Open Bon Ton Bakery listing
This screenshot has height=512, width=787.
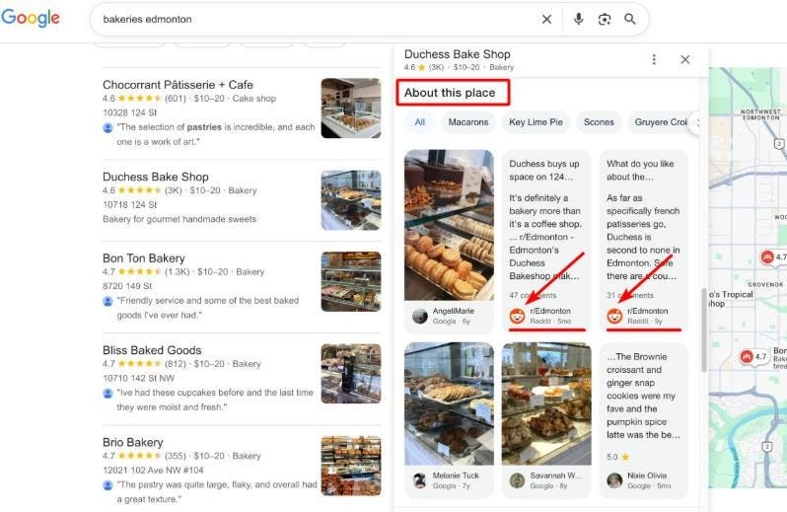pos(144,258)
